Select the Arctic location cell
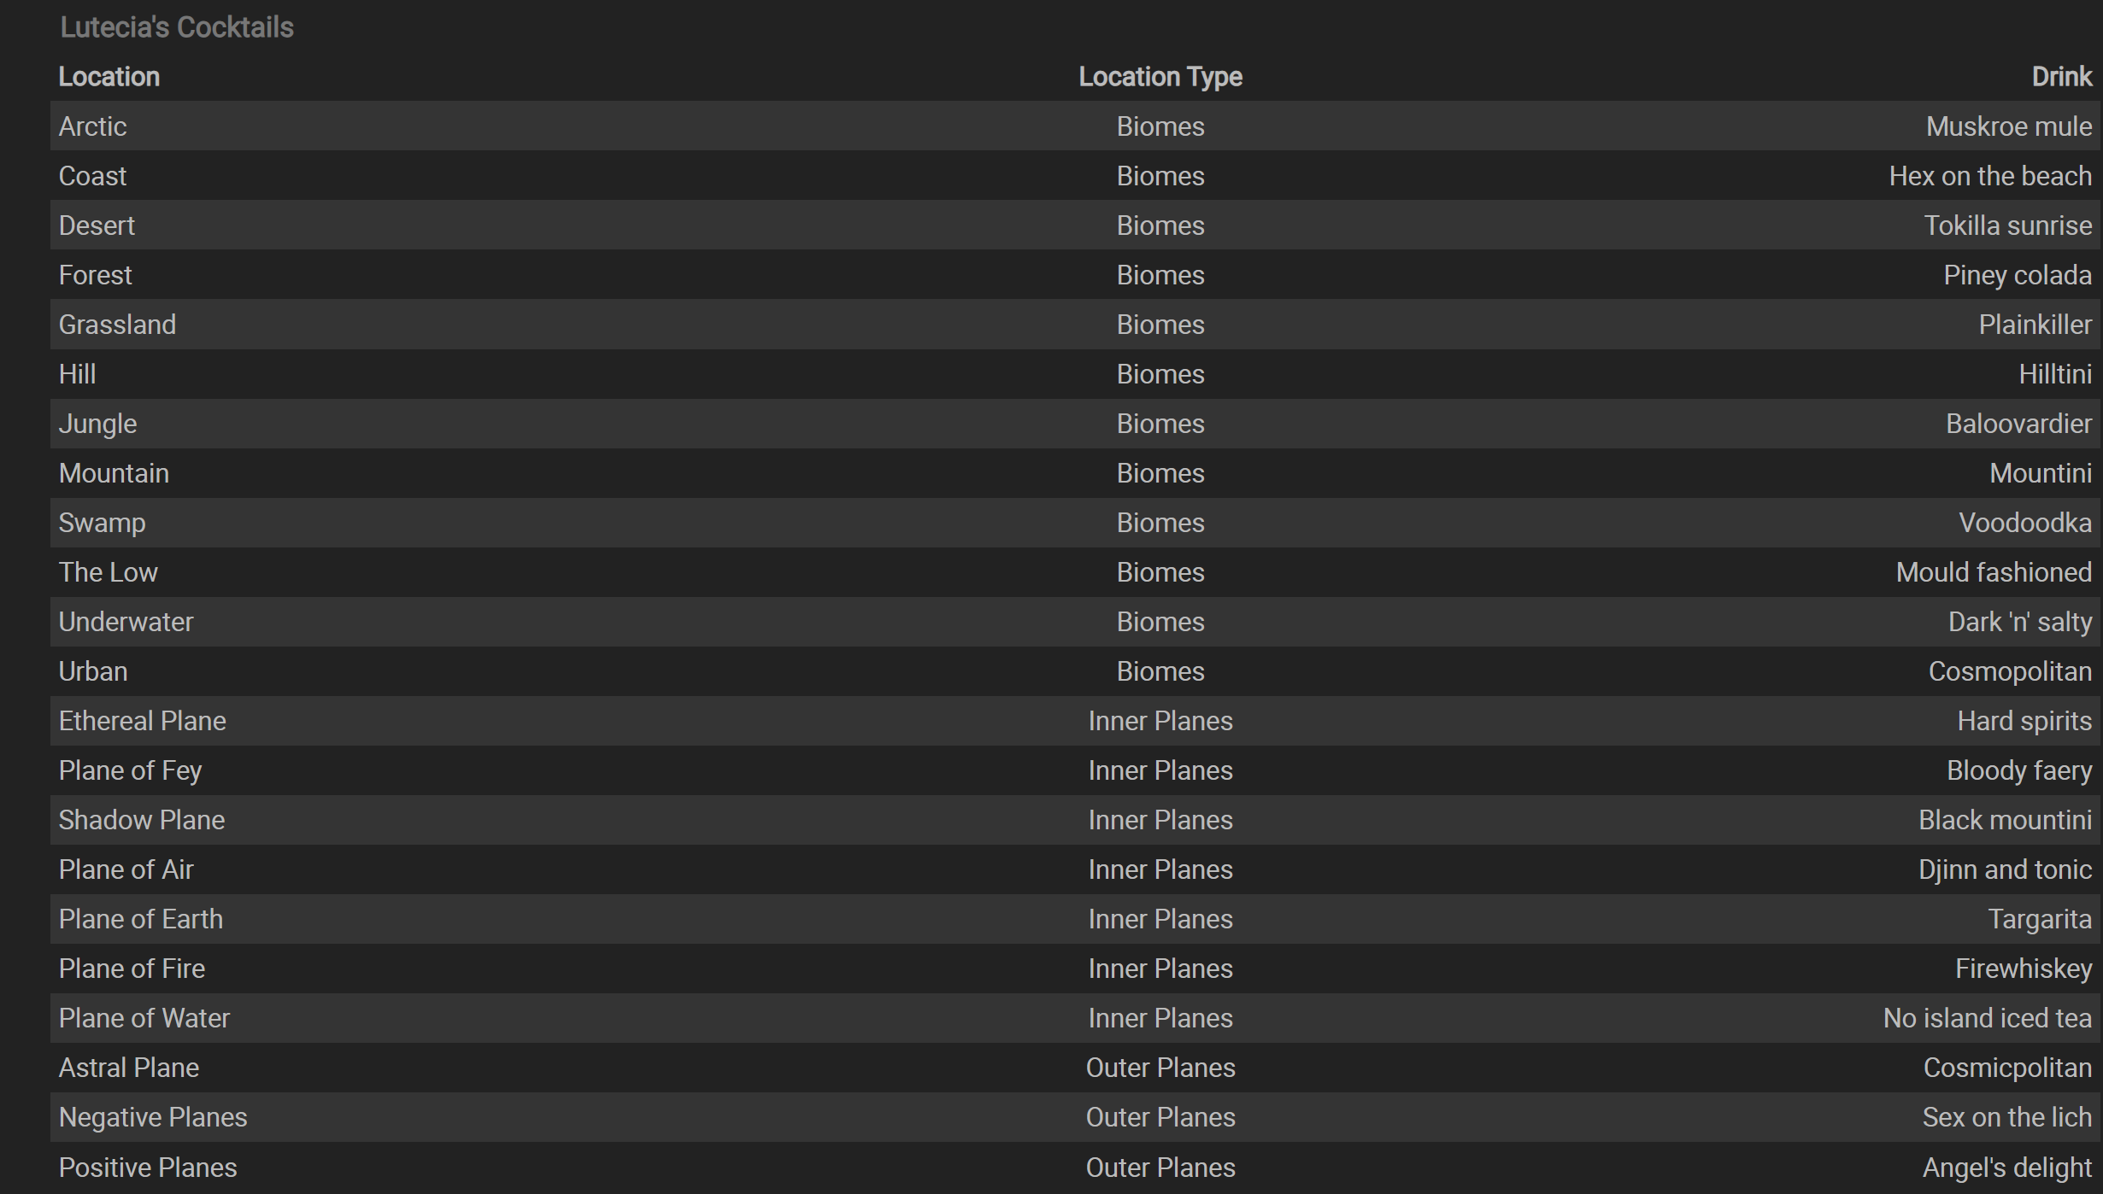Image resolution: width=2103 pixels, height=1194 pixels. click(x=92, y=126)
